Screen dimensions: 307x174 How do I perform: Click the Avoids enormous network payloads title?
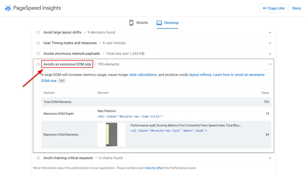coord(72,54)
